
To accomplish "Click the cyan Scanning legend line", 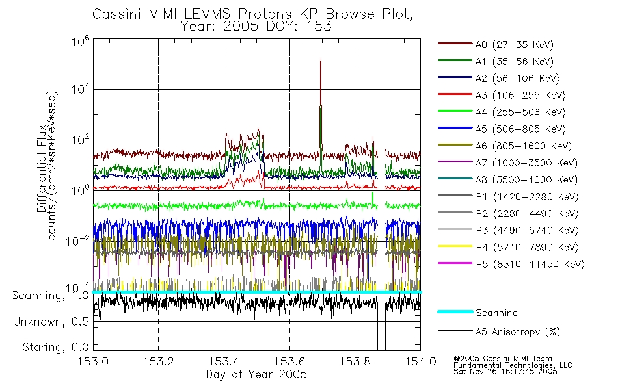I will [455, 311].
